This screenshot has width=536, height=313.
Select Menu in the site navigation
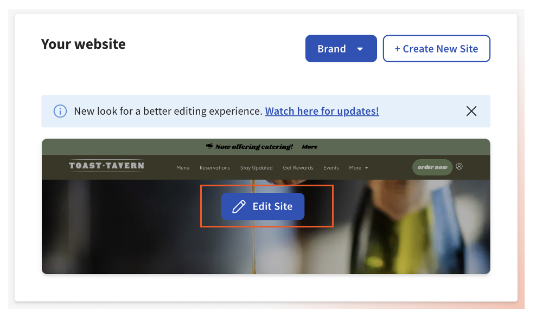[x=183, y=167]
